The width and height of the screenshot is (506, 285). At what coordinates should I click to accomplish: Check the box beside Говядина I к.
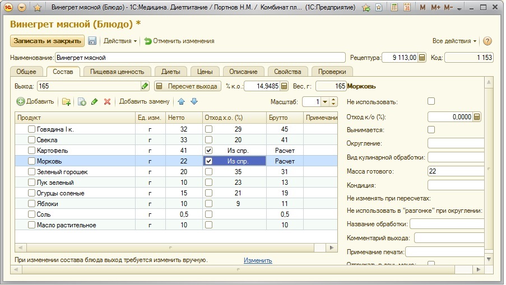coord(31,129)
